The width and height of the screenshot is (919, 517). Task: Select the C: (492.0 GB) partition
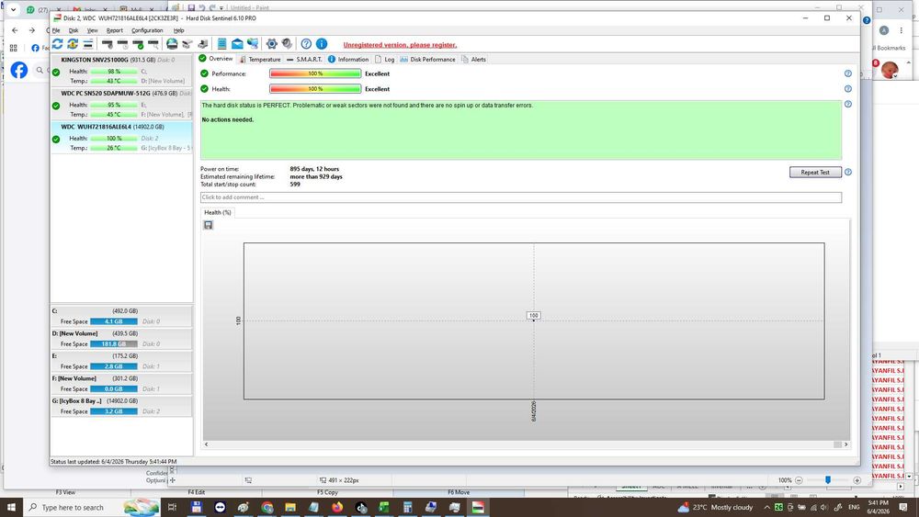(x=121, y=316)
